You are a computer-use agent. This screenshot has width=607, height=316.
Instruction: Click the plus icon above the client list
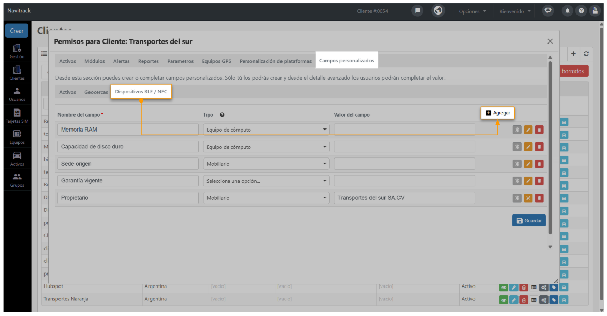coord(573,54)
